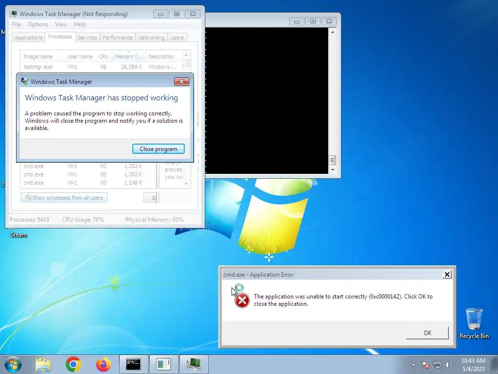Image resolution: width=498 pixels, height=374 pixels.
Task: Sort by CPU column header
Action: click(x=104, y=56)
